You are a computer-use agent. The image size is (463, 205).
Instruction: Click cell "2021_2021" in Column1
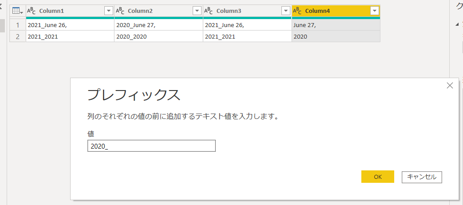coord(70,36)
